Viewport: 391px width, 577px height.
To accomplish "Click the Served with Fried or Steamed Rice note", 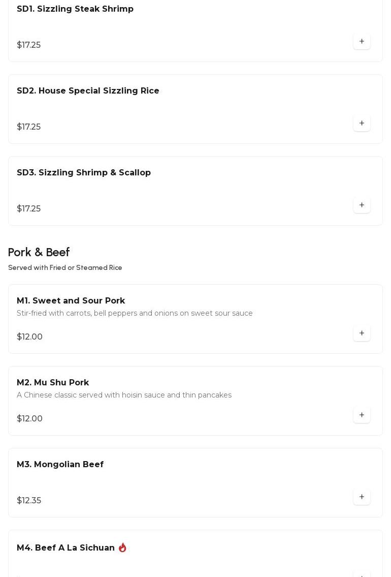I will 65,268.
